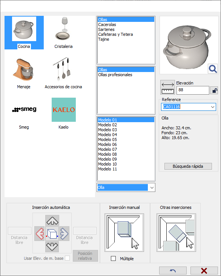Click the Inserción manual picture button
Viewport: 221px width, 276px height.
point(124,233)
